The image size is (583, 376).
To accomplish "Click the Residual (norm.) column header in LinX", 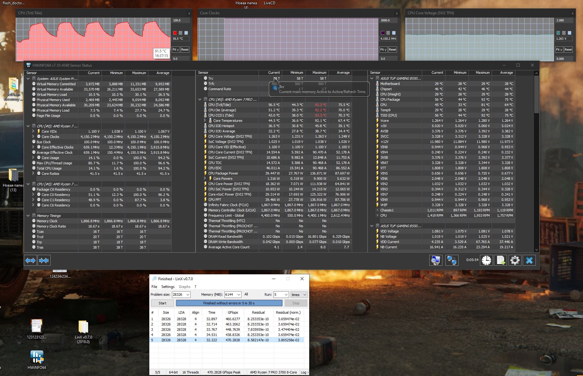I will pos(288,312).
